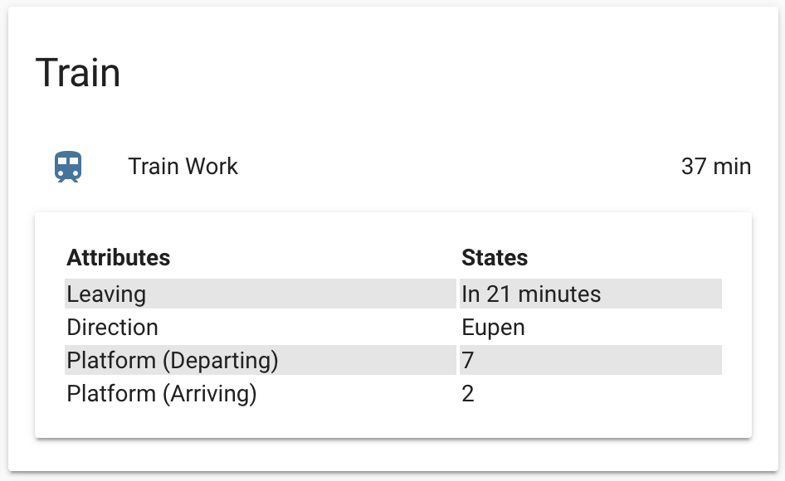Image resolution: width=785 pixels, height=481 pixels.
Task: Click the Attributes column header
Action: point(119,257)
